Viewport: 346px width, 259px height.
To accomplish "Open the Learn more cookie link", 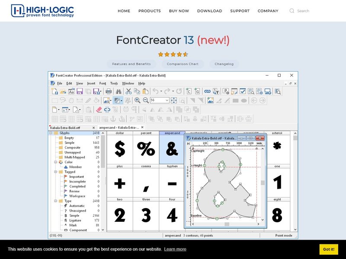I will [175, 249].
